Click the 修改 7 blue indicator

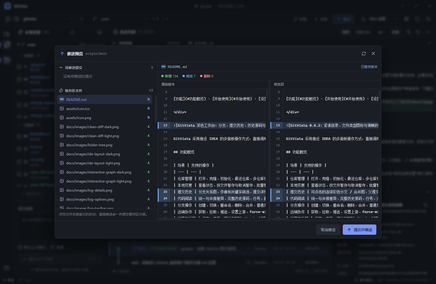click(x=189, y=76)
